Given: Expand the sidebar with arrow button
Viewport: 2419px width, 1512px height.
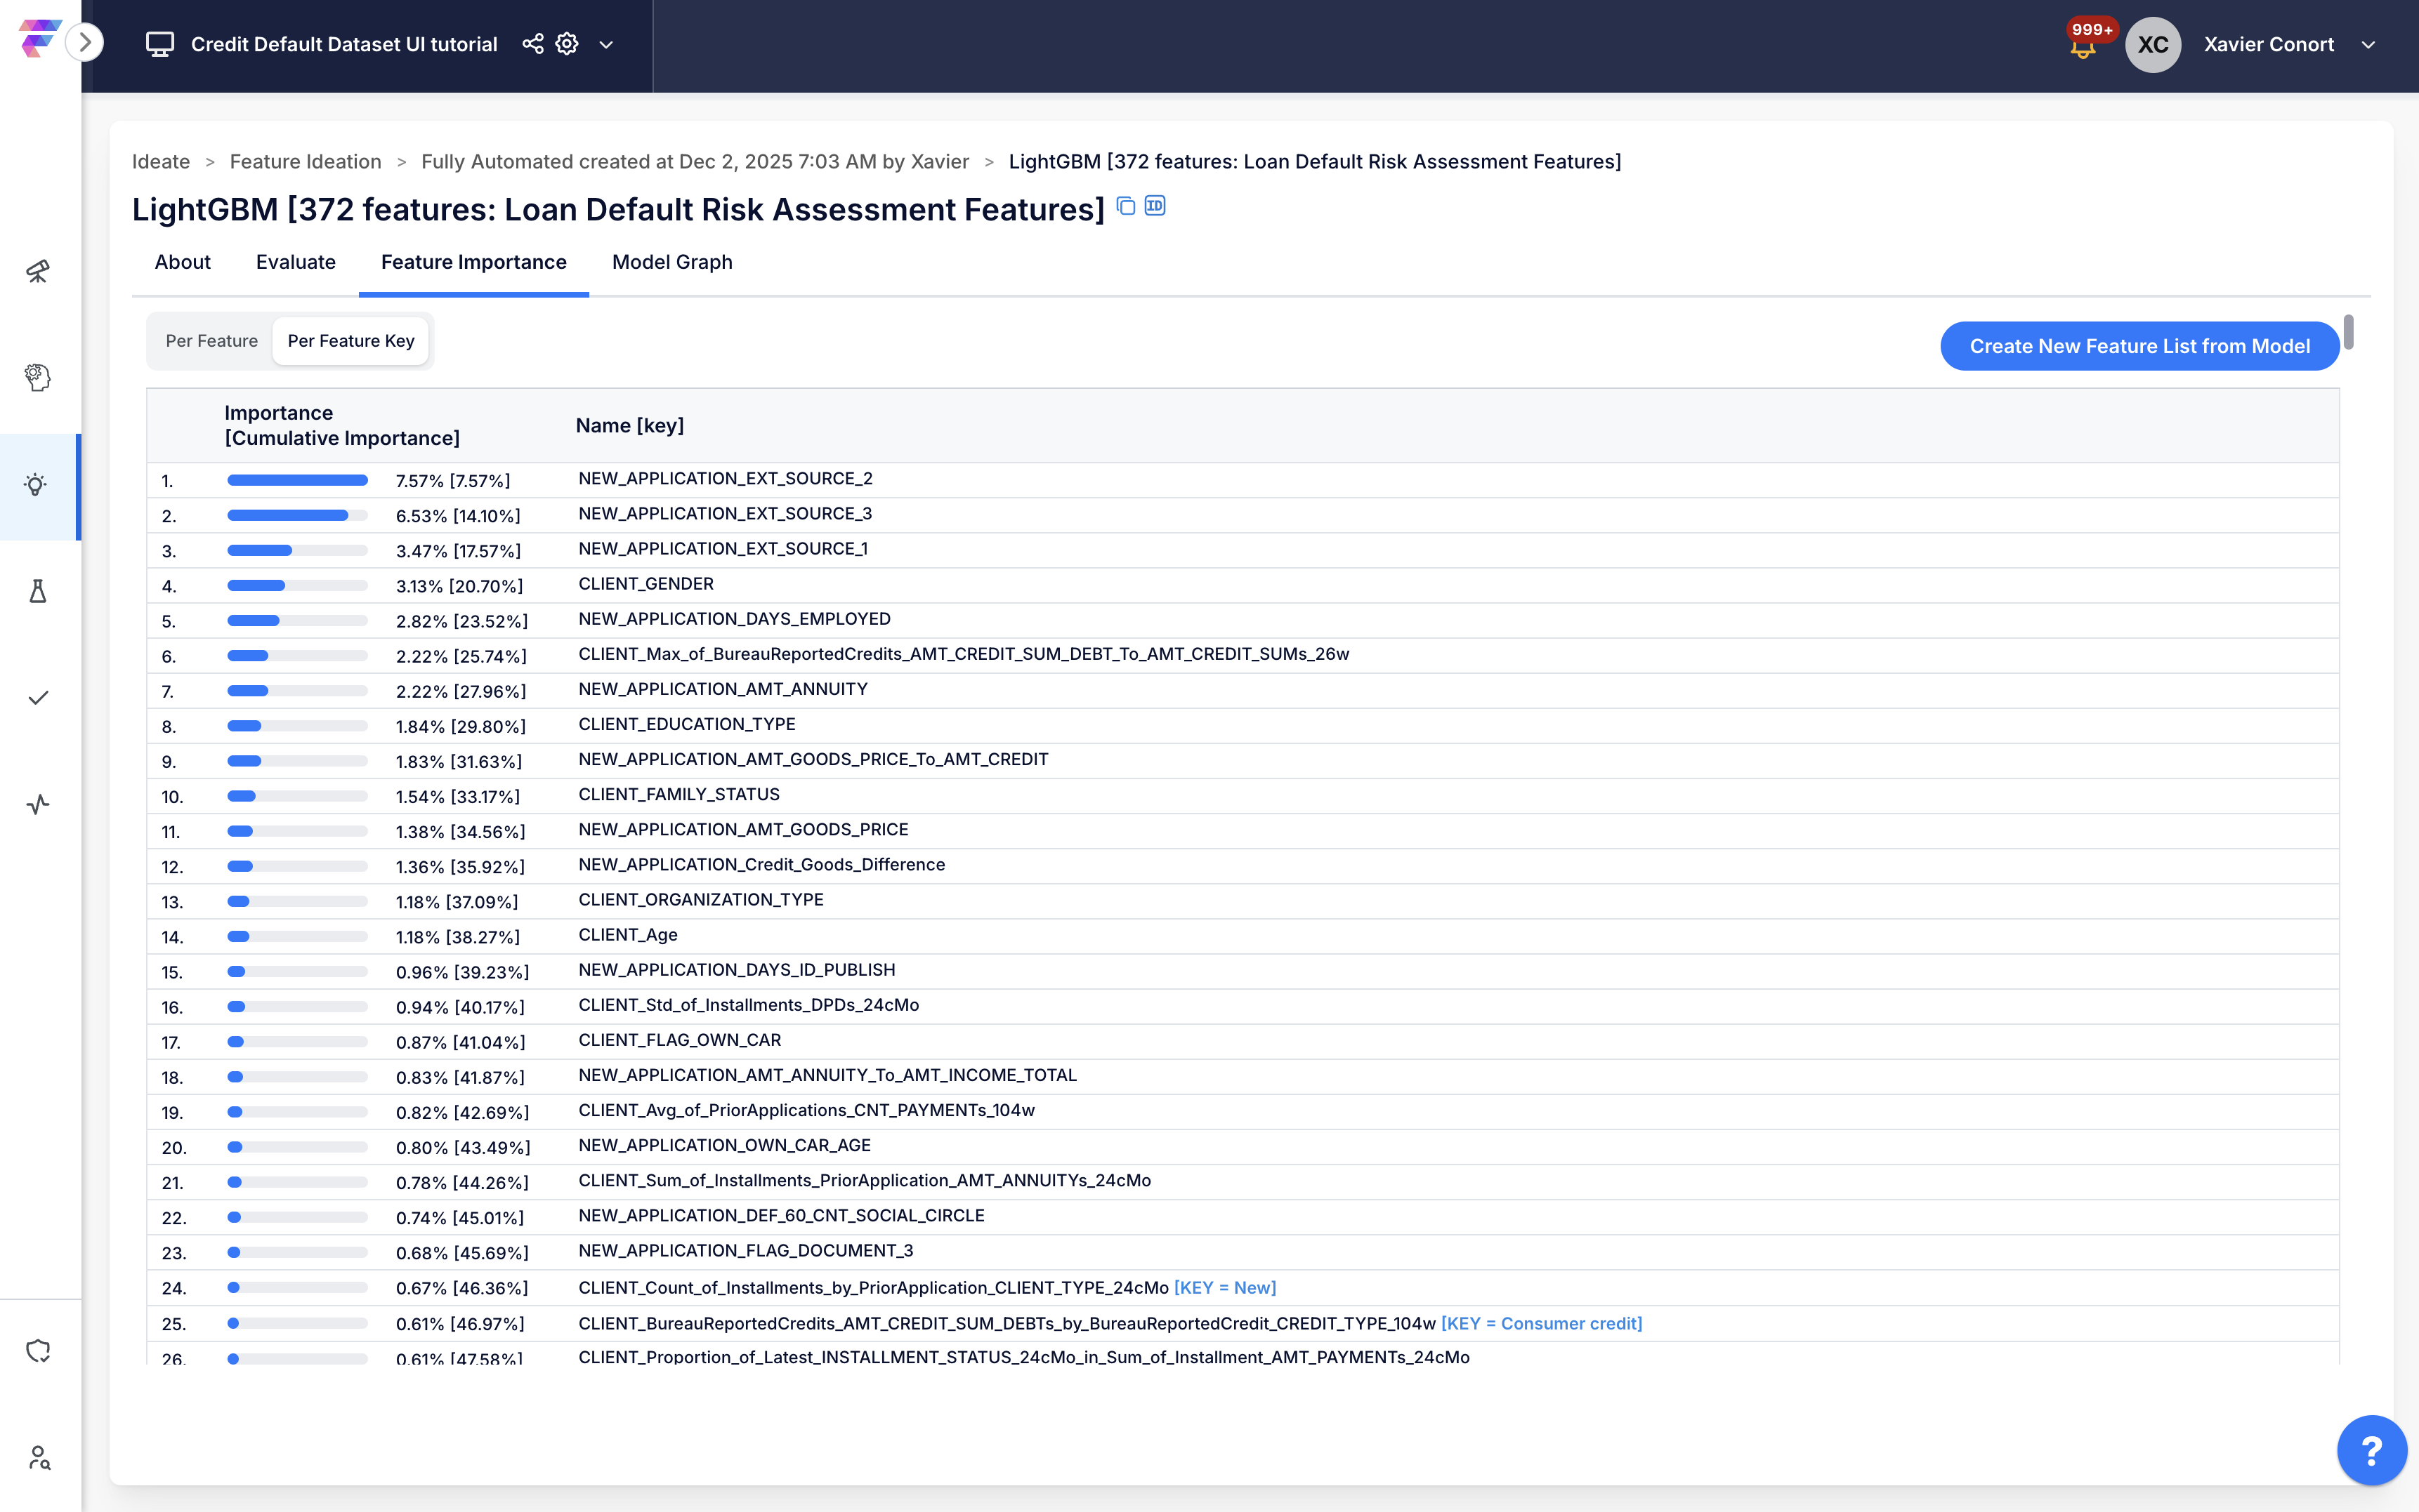Looking at the screenshot, I should tap(85, 42).
